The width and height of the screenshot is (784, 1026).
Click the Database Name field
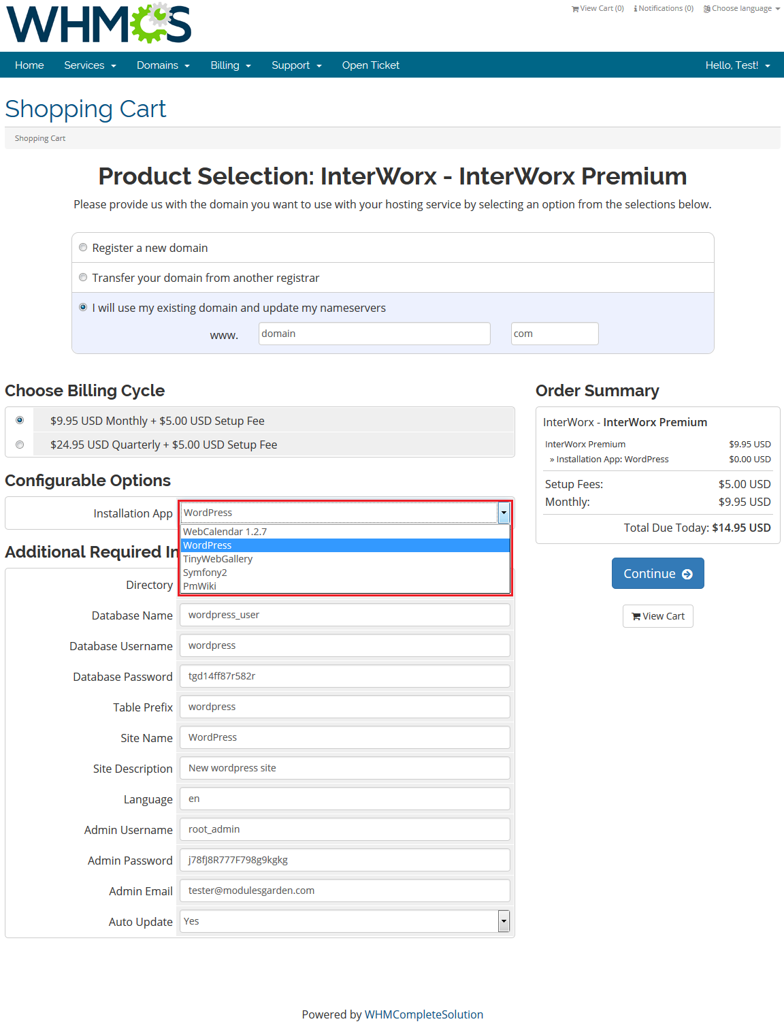click(344, 615)
